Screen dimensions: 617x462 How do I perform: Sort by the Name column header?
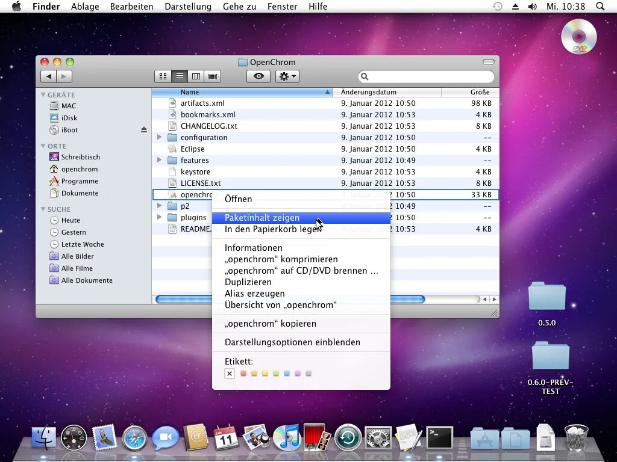tap(242, 92)
